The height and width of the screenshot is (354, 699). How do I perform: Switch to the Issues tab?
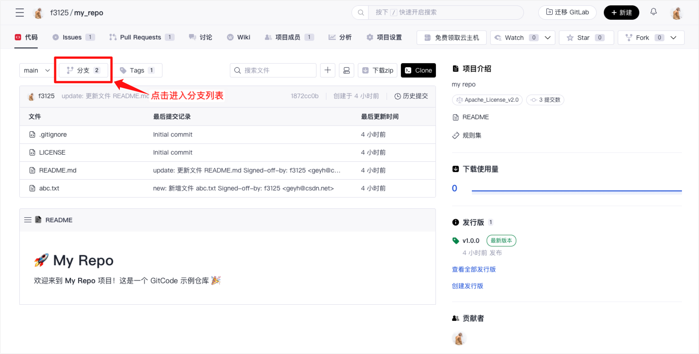tap(72, 37)
